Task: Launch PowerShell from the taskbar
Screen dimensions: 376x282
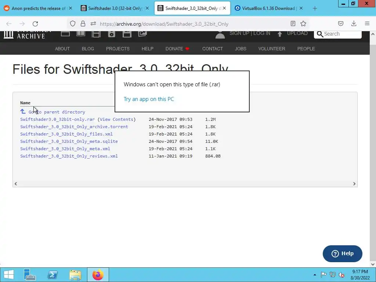Action: pos(53,275)
